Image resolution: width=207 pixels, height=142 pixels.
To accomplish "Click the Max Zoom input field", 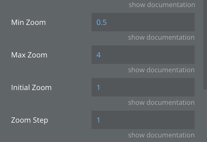I will [x=143, y=55].
